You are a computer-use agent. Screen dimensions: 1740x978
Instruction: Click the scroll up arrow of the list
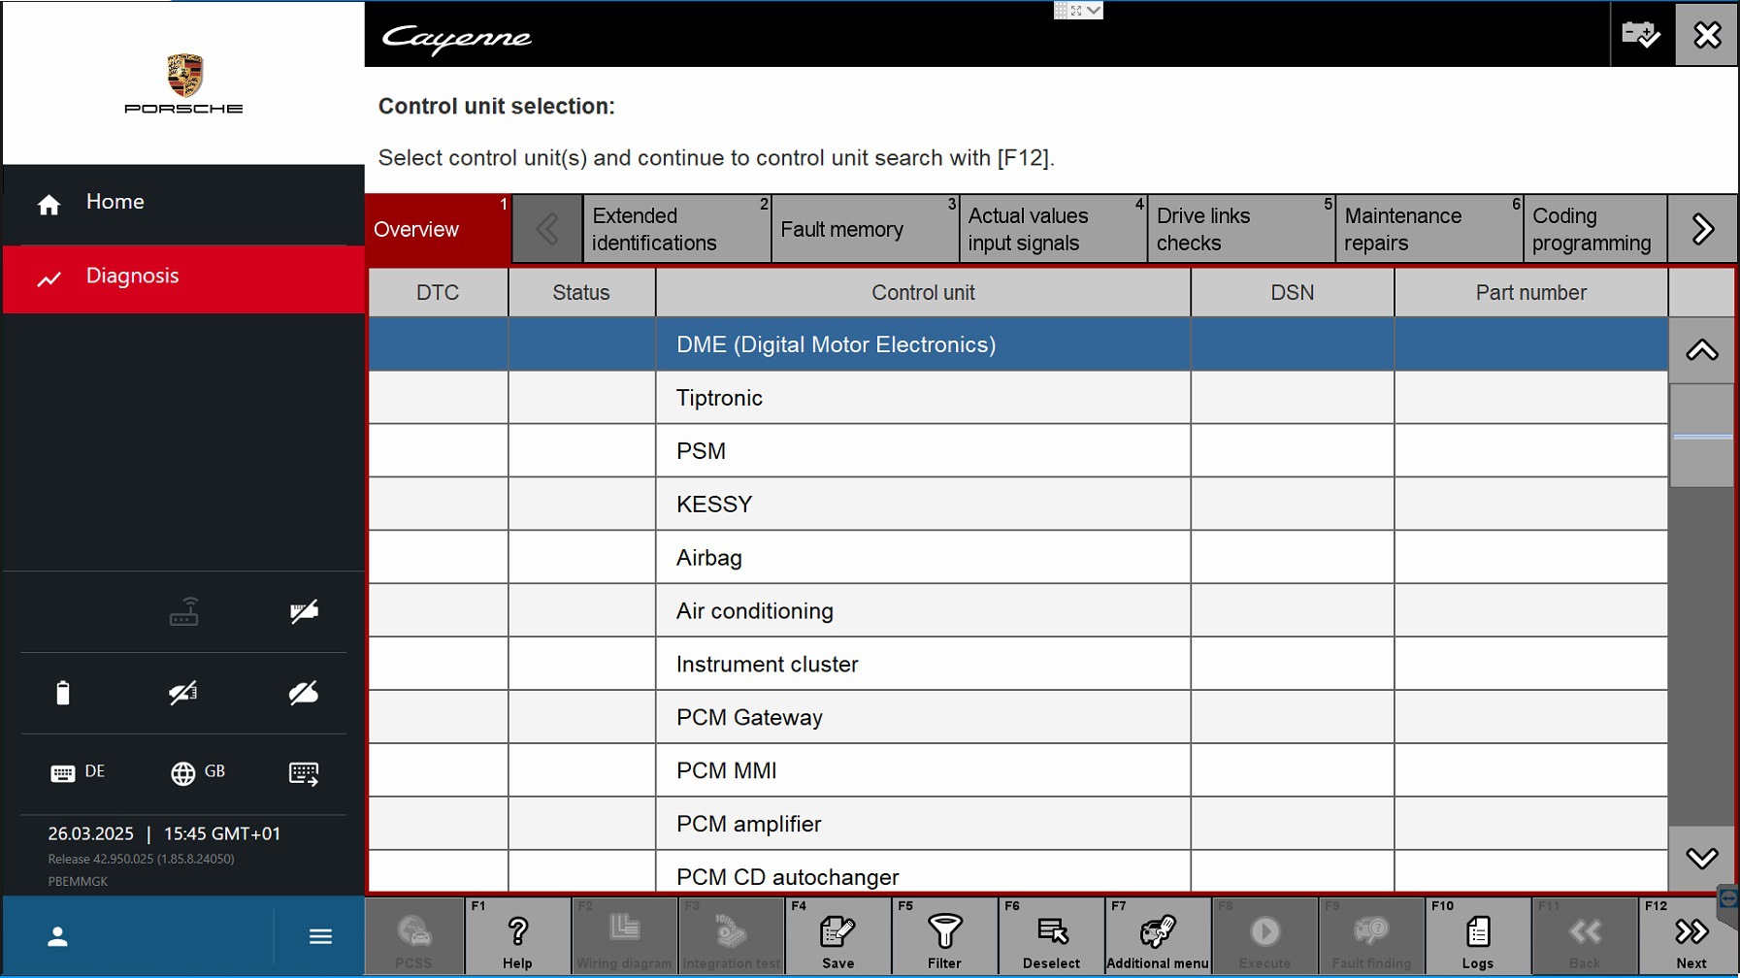tap(1702, 350)
